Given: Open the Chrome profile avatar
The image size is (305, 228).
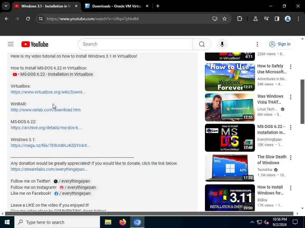Looking at the screenshot, I should pyautogui.click(x=288, y=19).
